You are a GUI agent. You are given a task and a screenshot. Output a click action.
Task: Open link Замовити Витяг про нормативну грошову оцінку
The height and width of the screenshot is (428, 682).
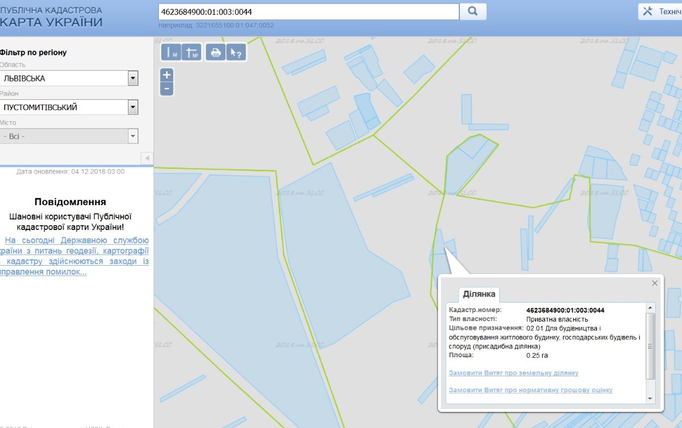click(530, 390)
